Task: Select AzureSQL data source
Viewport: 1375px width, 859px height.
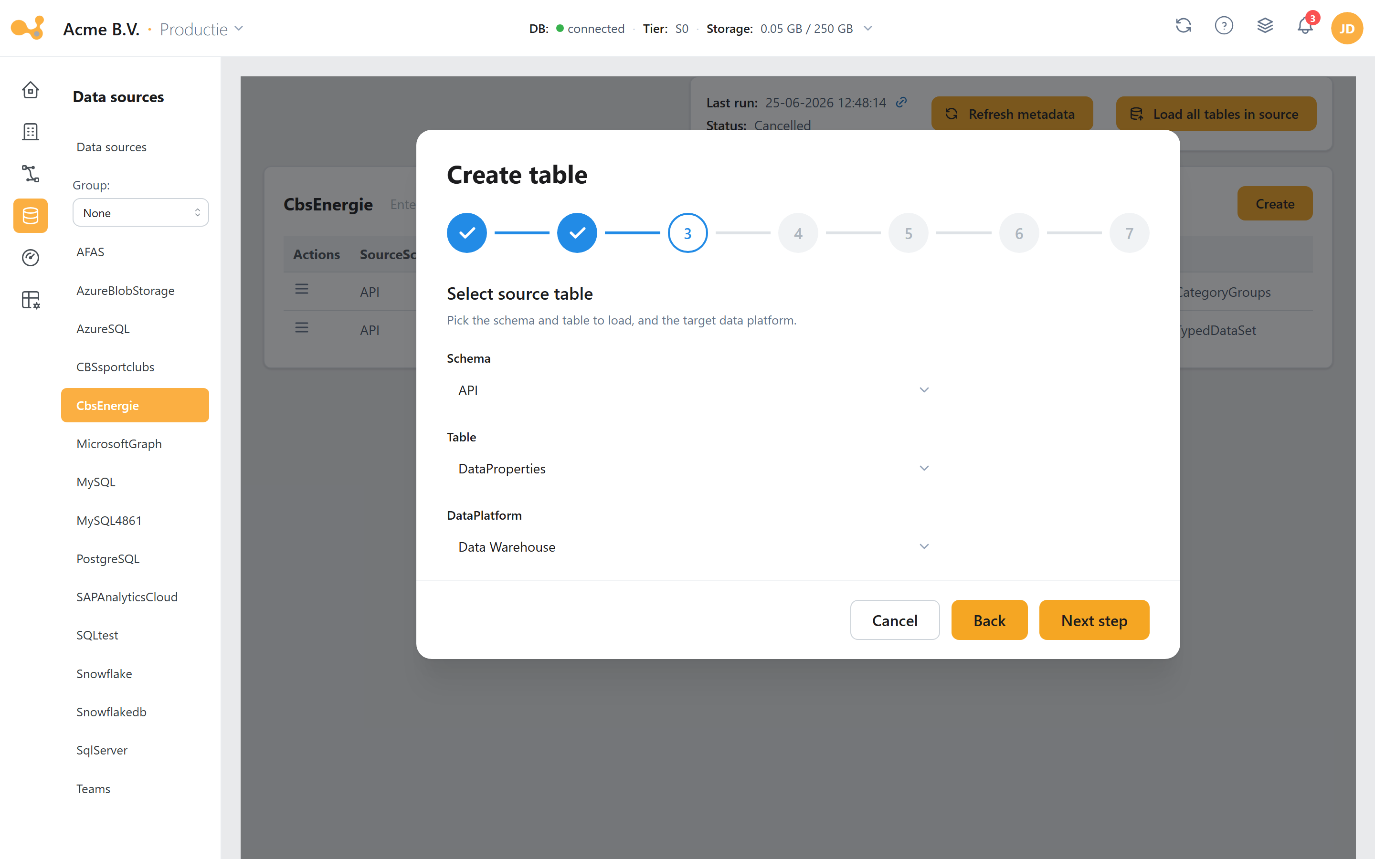Action: coord(135,328)
